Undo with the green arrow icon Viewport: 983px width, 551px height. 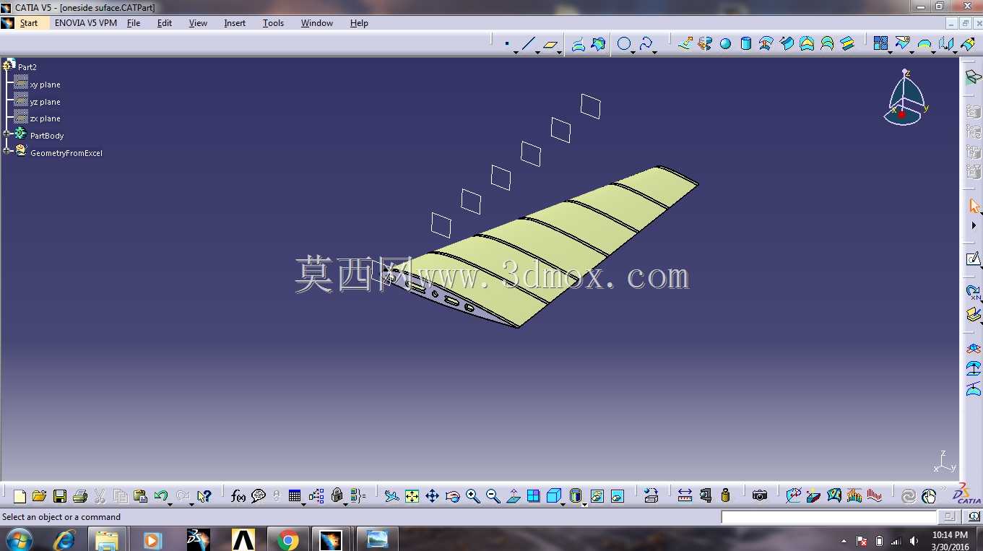[160, 496]
